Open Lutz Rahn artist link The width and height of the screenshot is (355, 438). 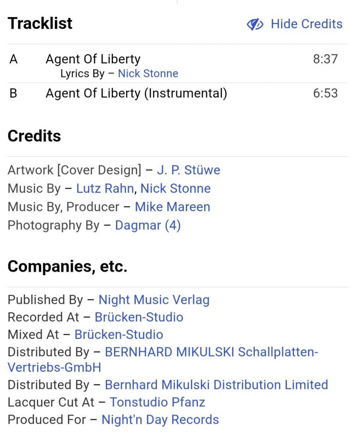(104, 189)
